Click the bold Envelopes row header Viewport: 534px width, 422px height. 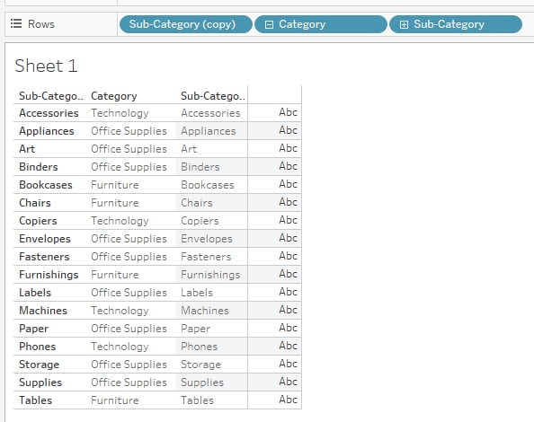click(45, 239)
